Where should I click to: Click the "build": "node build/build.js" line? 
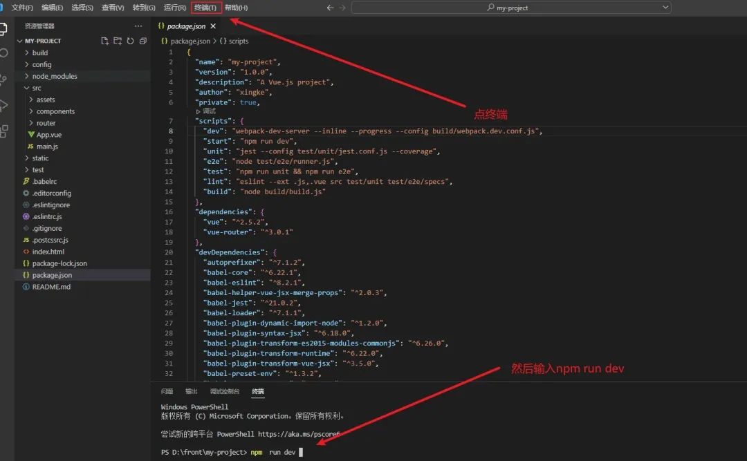[264, 192]
